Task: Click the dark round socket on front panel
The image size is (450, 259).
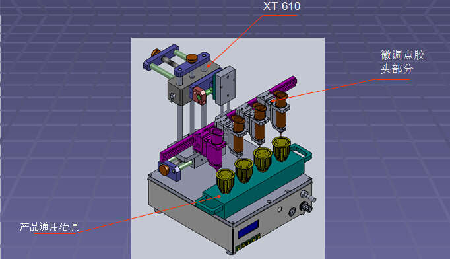Action: pyautogui.click(x=292, y=212)
